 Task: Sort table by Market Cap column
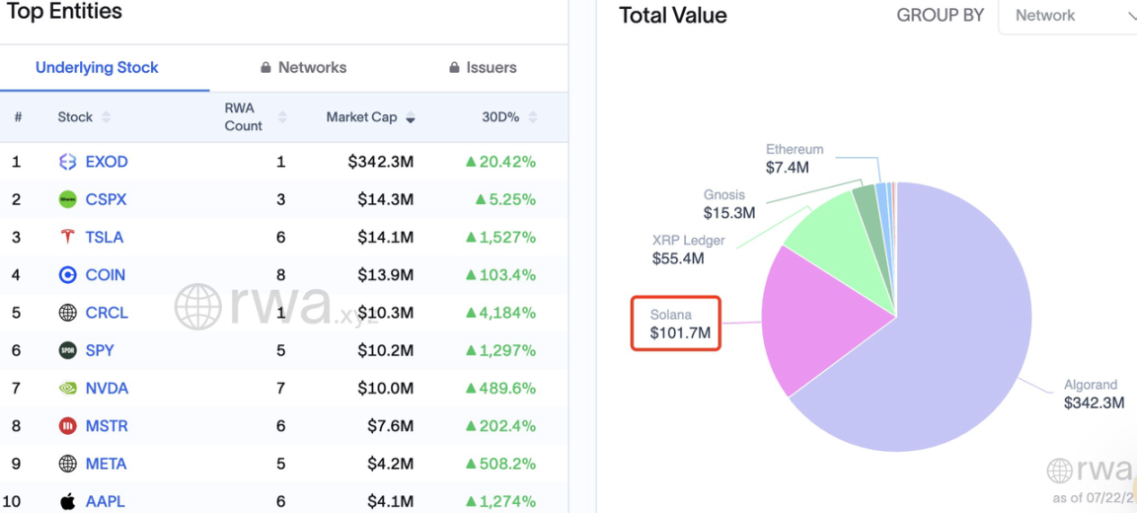[x=370, y=117]
